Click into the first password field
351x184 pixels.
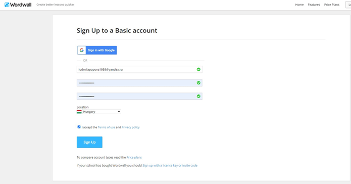tap(139, 83)
